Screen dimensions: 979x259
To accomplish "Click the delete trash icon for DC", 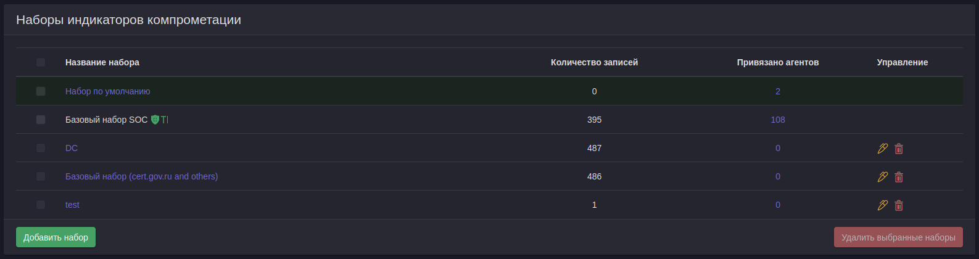I will coord(899,148).
